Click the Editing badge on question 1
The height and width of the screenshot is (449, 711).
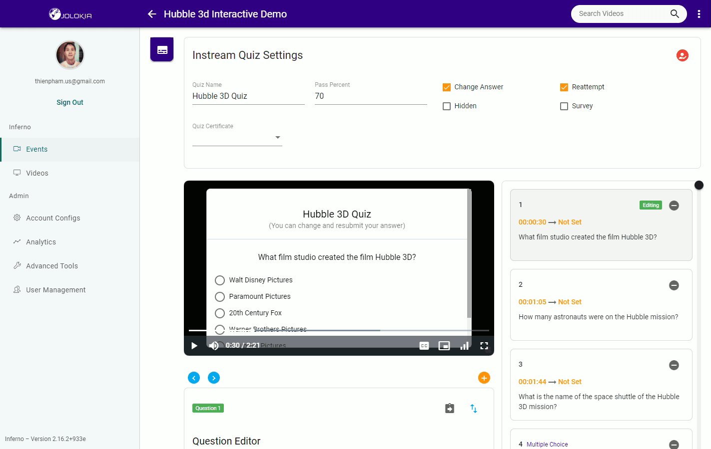click(651, 205)
